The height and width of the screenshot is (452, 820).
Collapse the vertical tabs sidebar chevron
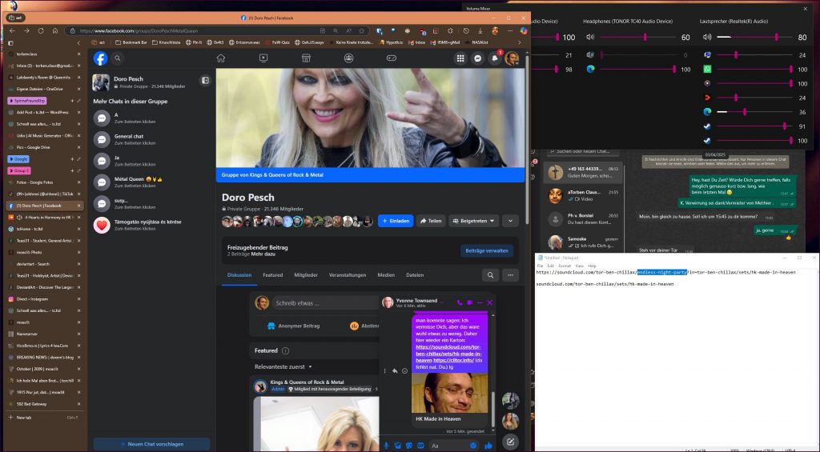pos(78,43)
